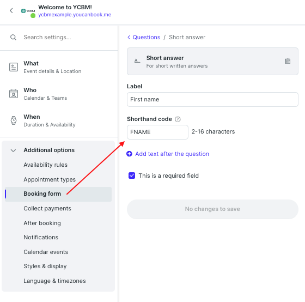Click the When watch icon

(14, 120)
